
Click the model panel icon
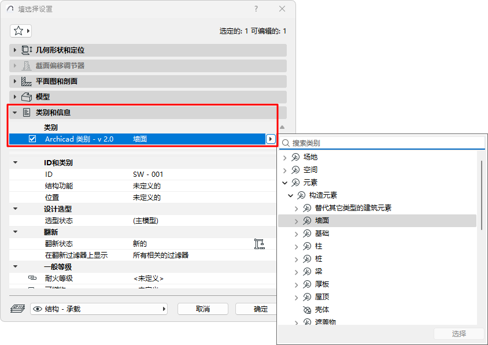[x=27, y=97]
